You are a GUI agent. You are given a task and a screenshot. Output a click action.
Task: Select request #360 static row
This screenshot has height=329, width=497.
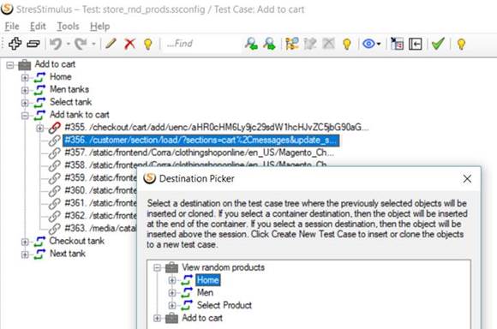[x=100, y=190]
